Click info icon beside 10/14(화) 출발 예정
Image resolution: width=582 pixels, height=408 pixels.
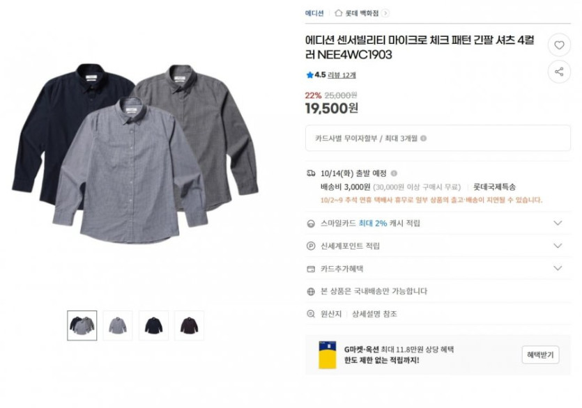click(394, 173)
